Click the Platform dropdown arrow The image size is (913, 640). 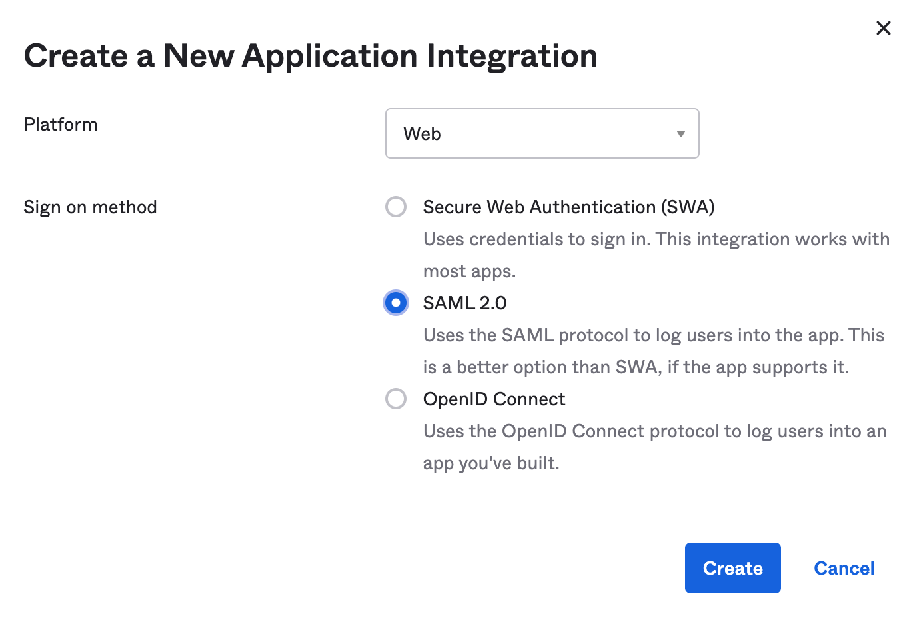tap(680, 134)
